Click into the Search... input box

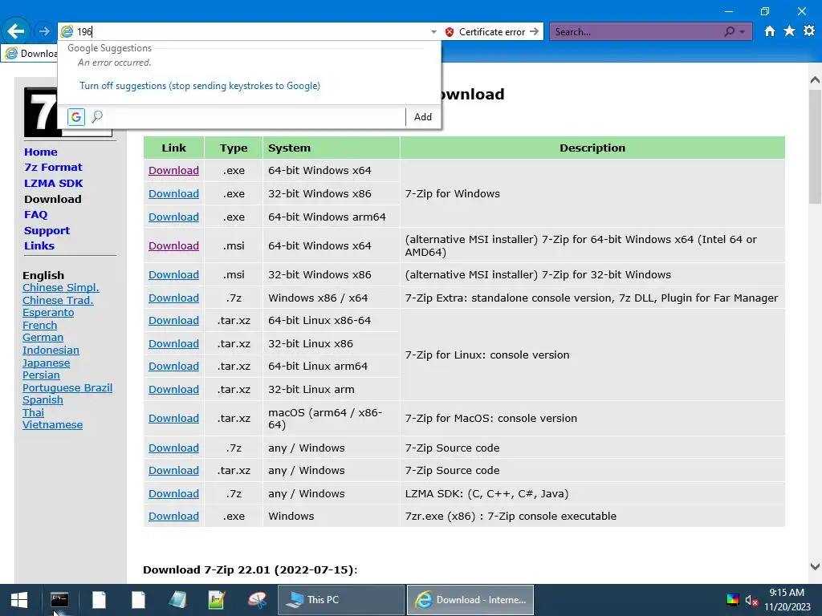point(636,32)
